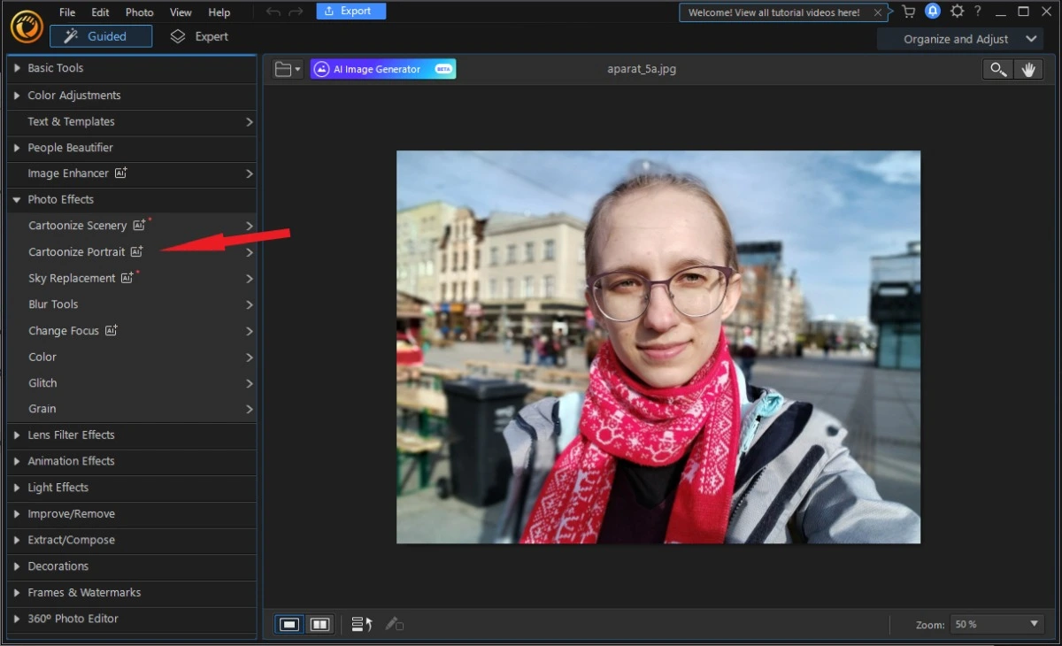Switch to Expert mode

(199, 36)
